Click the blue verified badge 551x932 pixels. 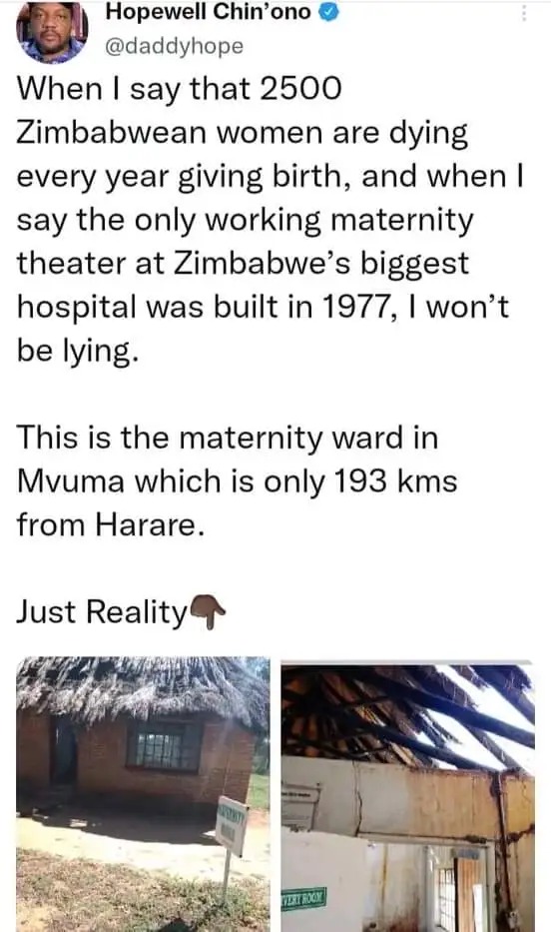pos(329,12)
